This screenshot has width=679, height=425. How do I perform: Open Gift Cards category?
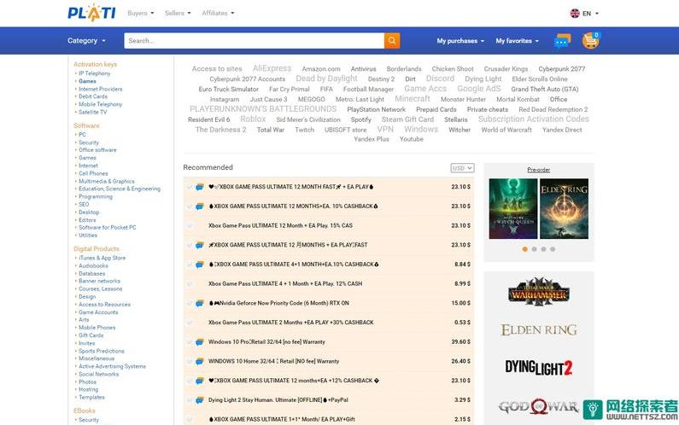(x=91, y=335)
